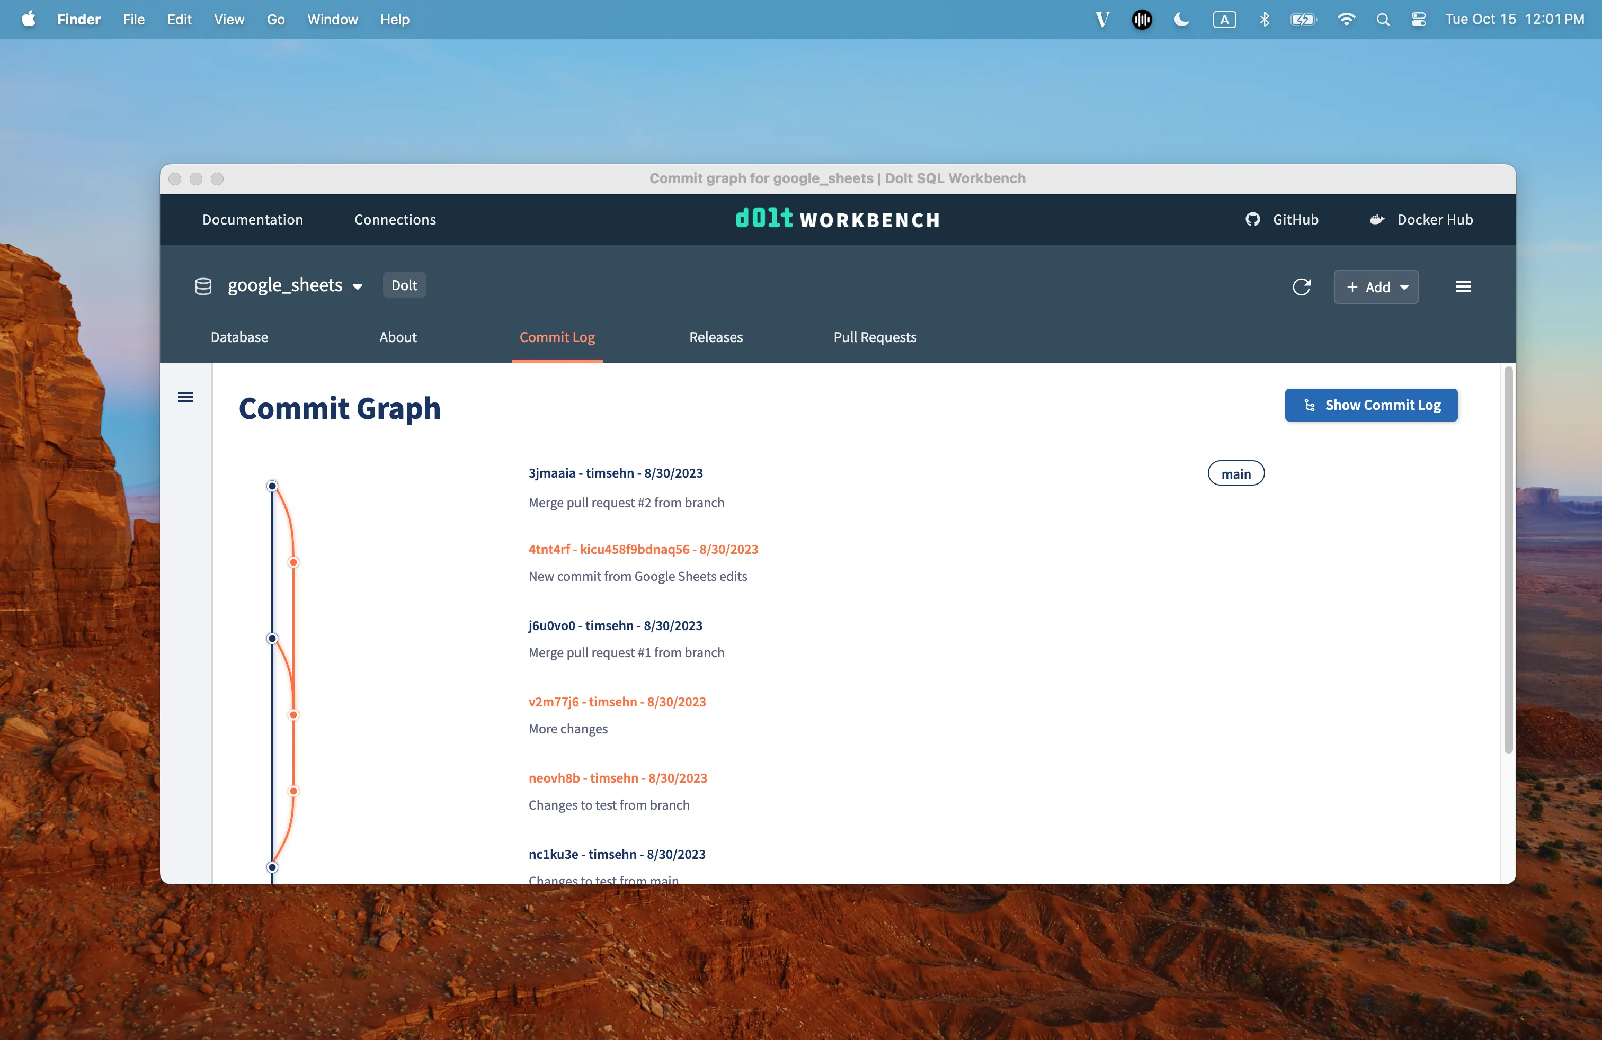The height and width of the screenshot is (1040, 1602).
Task: Open macOS Control Center toggles icon
Action: click(1418, 20)
